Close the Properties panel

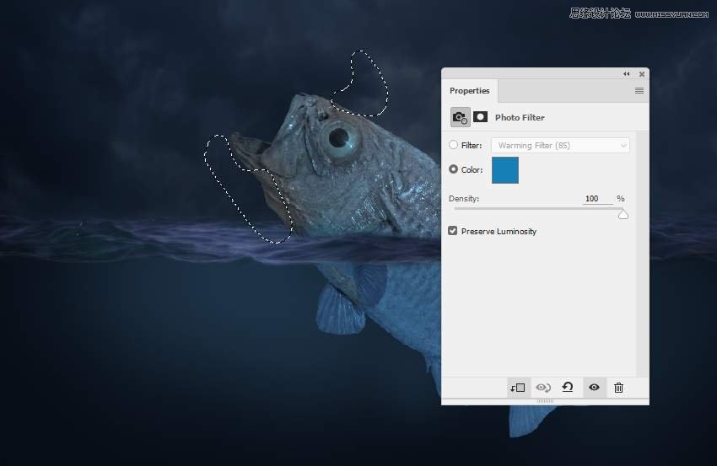(642, 74)
